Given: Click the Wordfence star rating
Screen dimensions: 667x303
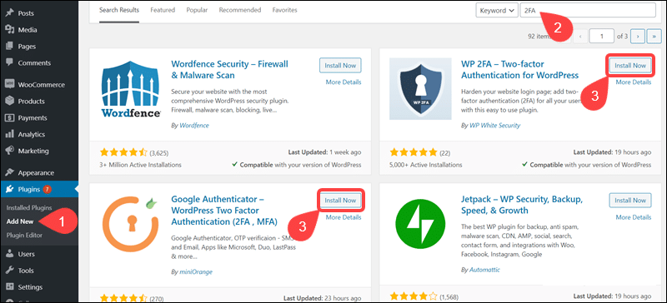Looking at the screenshot, I should click(x=123, y=151).
